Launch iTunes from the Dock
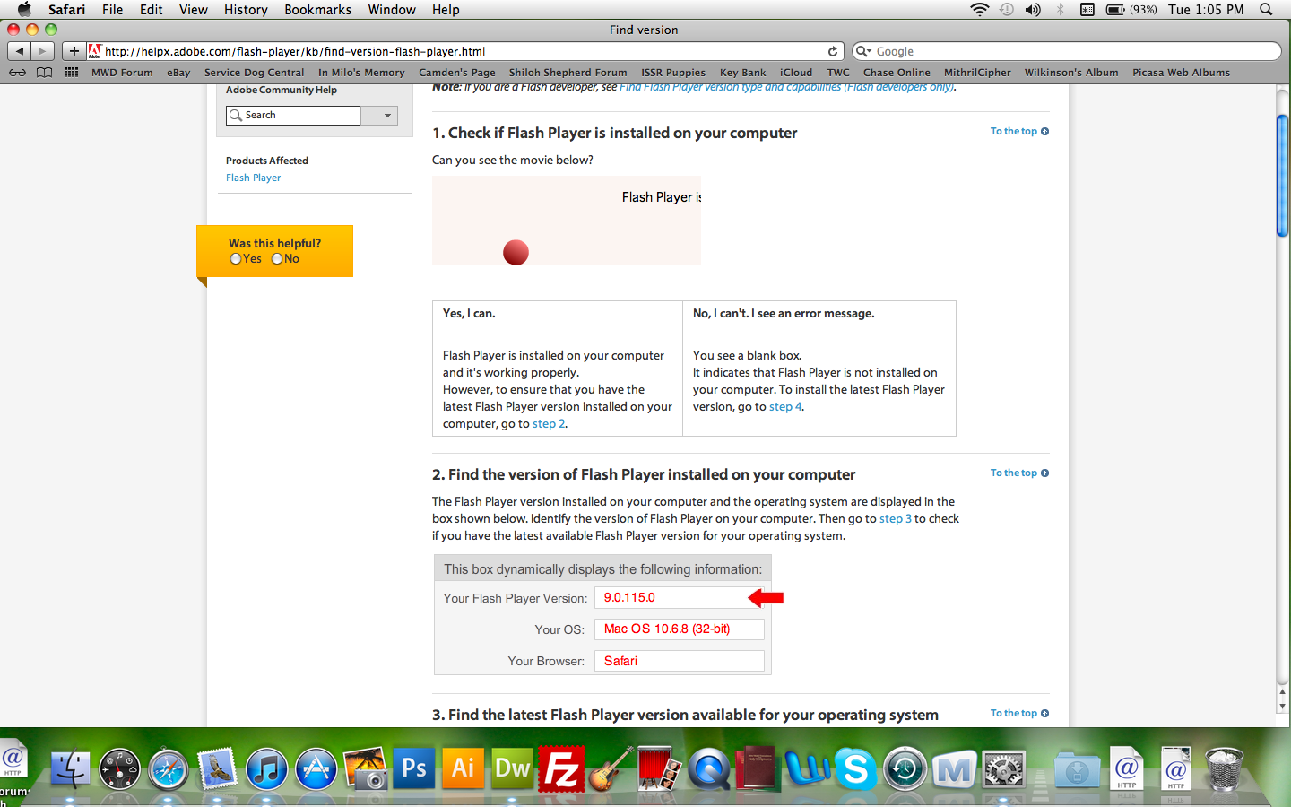 [266, 769]
